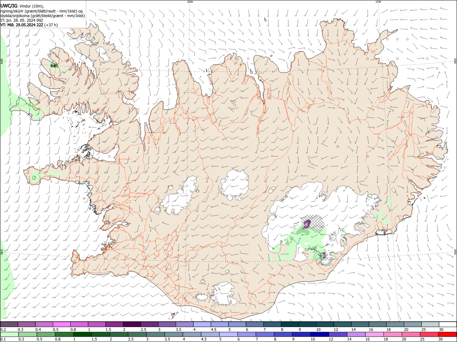Viewport: 457px width, 342px height.
Task: Click the '0.2' label on the upper scale
Action: [x=3, y=330]
